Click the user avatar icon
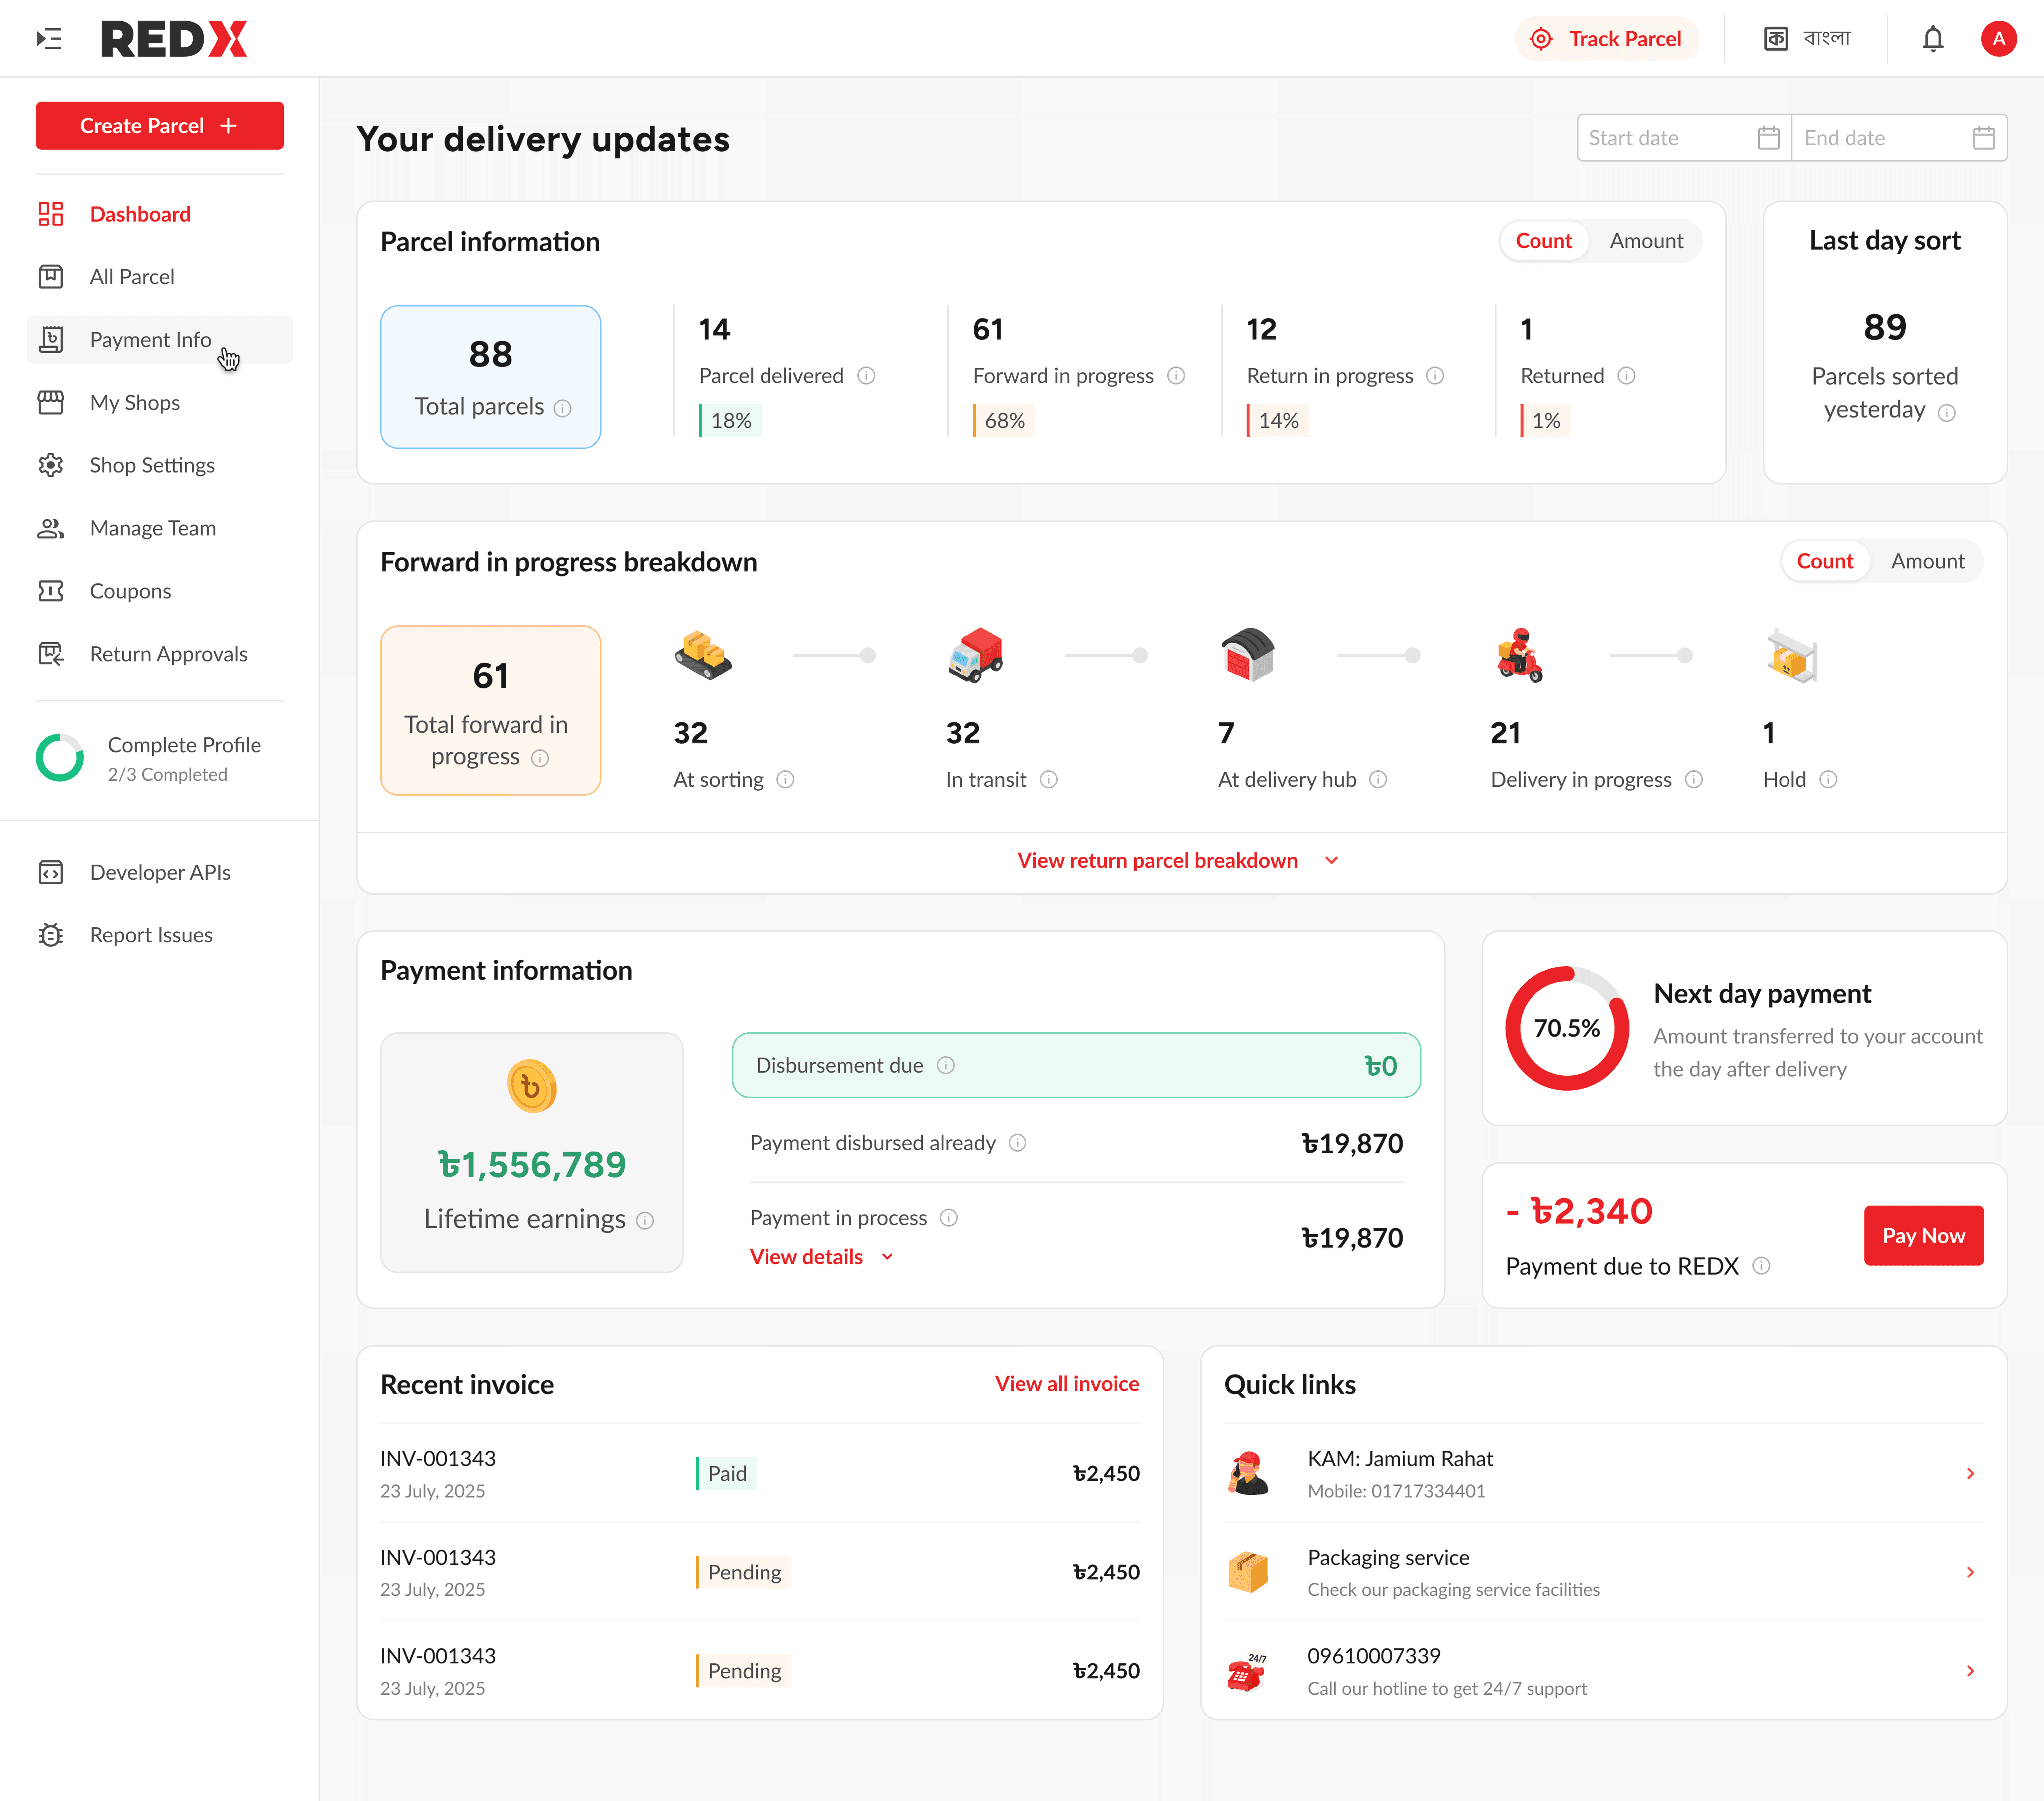 coord(1997,39)
